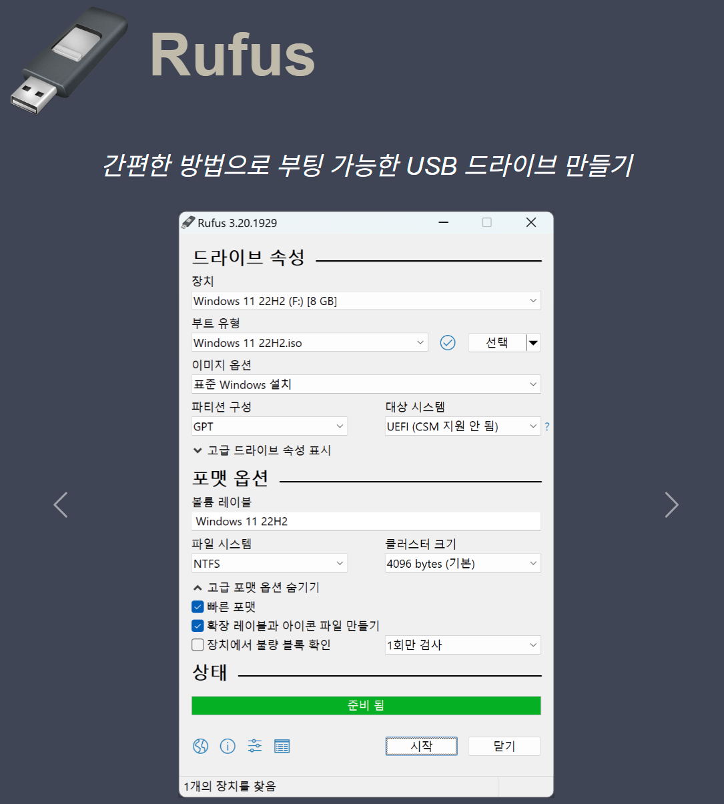Expand 고급 드라이브 속성 표시 section
The image size is (724, 804).
coord(262,450)
